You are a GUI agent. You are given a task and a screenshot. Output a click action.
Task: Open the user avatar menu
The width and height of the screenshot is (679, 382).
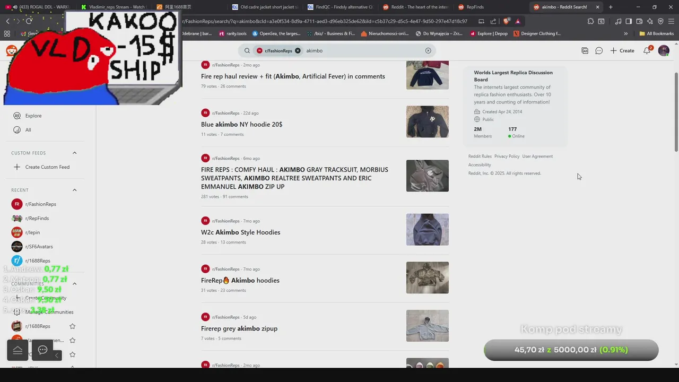point(664,50)
